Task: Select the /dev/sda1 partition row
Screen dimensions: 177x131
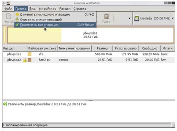Action: [89, 54]
